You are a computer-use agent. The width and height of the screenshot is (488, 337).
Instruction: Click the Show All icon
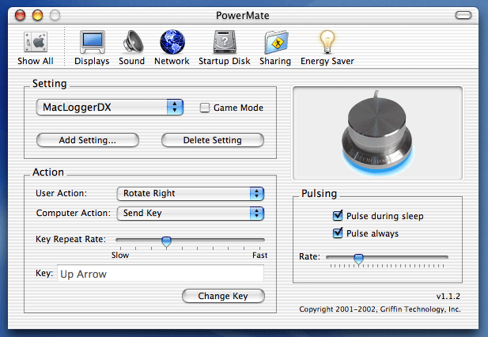[x=36, y=44]
